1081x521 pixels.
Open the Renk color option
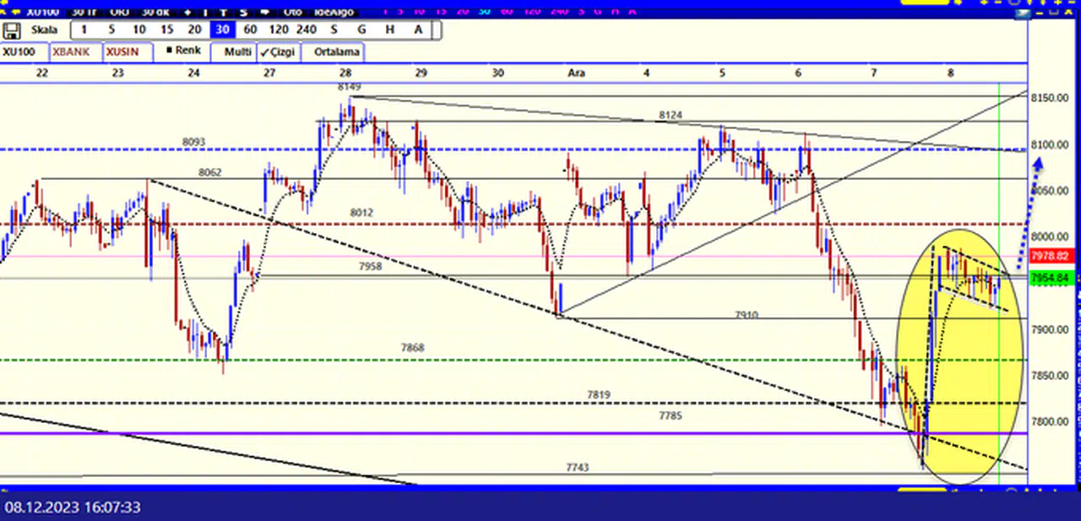coord(183,51)
